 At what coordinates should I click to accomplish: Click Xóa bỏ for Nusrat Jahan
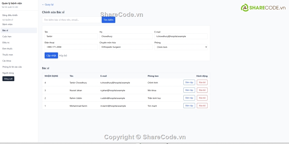click(202, 90)
